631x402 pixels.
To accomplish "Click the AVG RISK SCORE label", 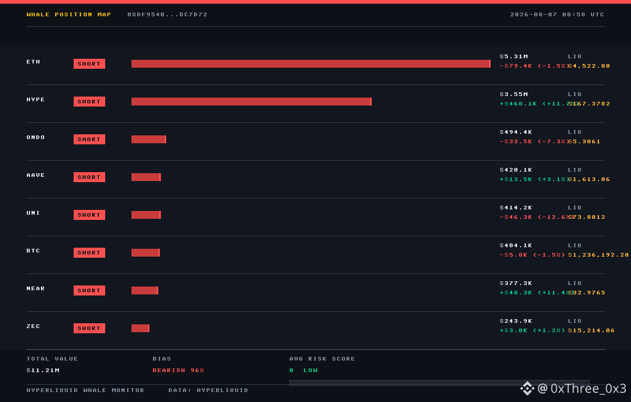I will (322, 359).
